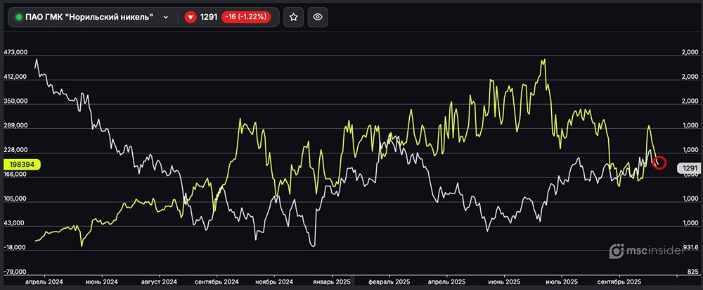Select ноябрь 2024 on the time axis

click(x=274, y=282)
